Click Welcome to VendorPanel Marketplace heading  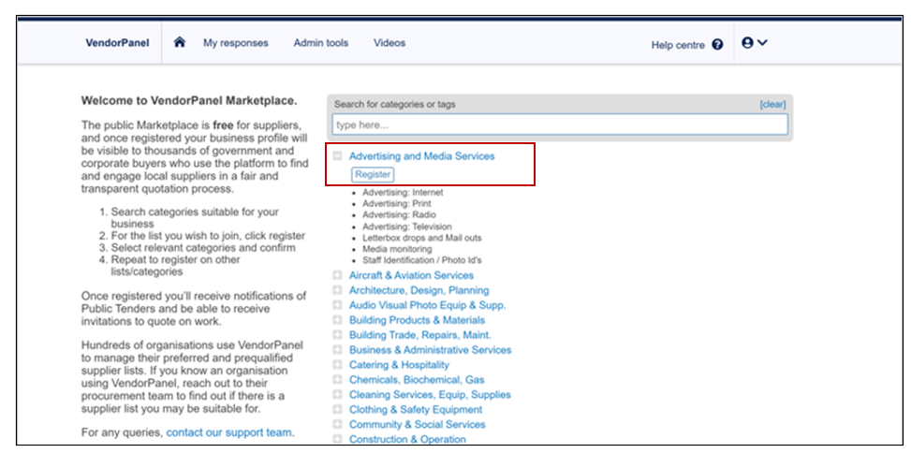point(189,100)
